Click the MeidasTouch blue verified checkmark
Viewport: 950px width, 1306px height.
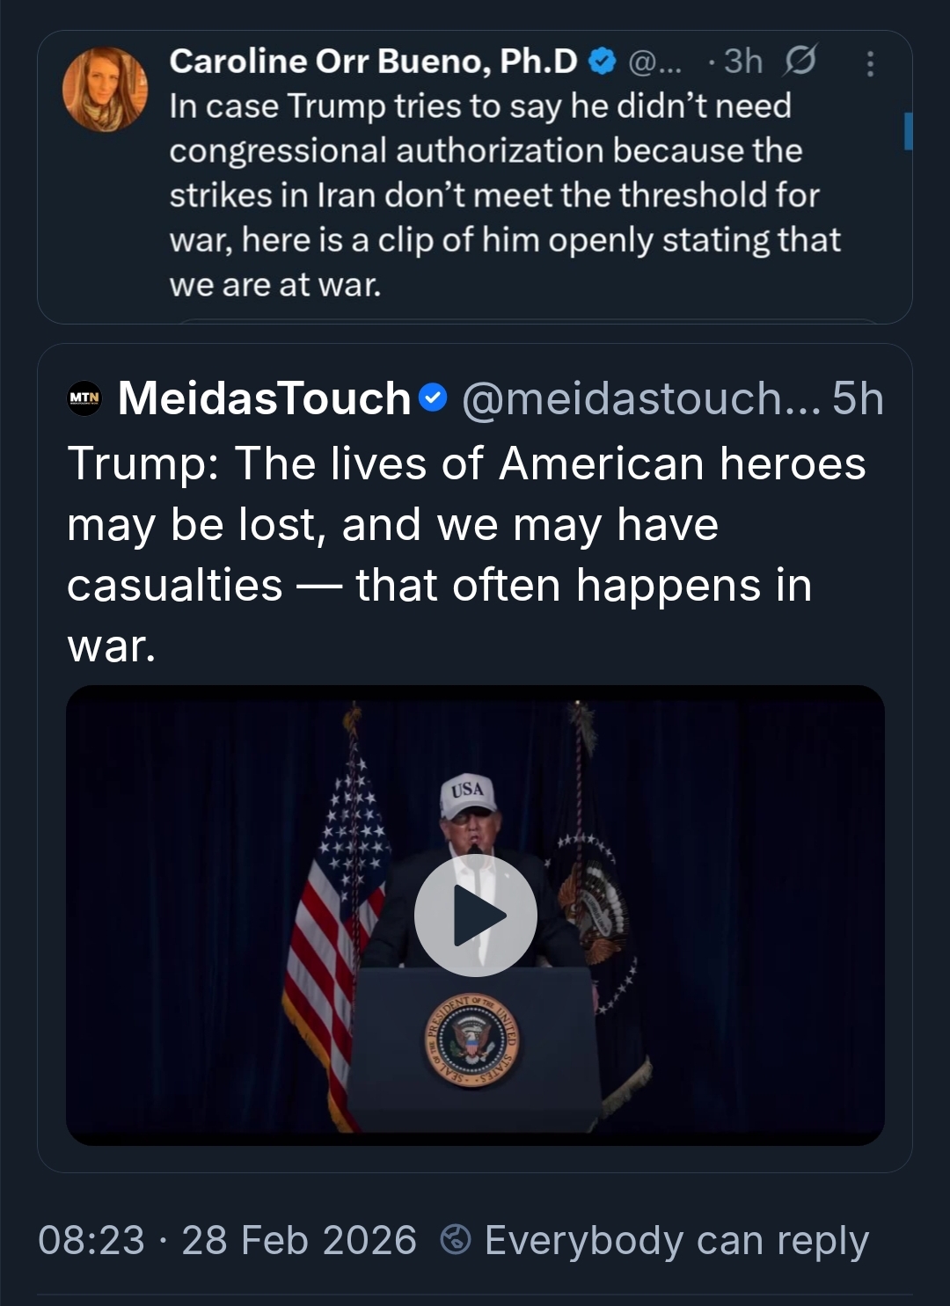(433, 398)
